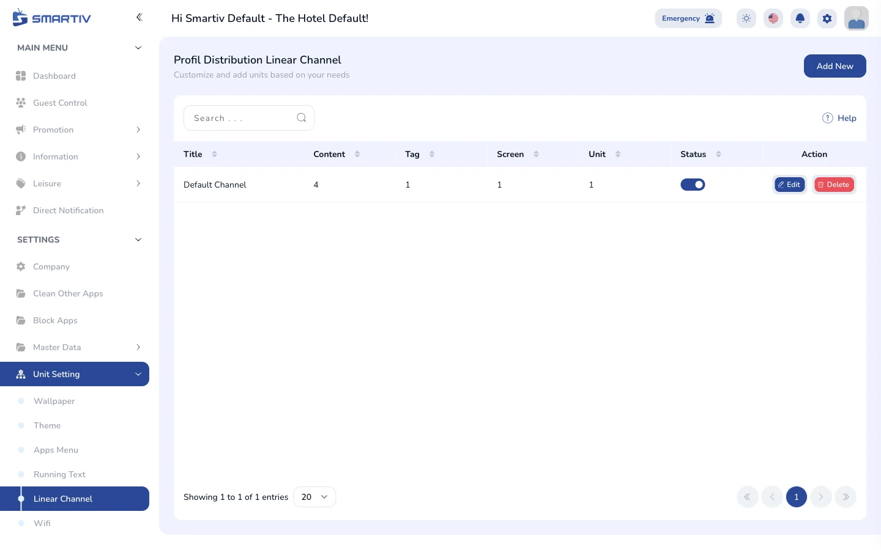Click the Help link text
The height and width of the screenshot is (550, 881).
847,118
